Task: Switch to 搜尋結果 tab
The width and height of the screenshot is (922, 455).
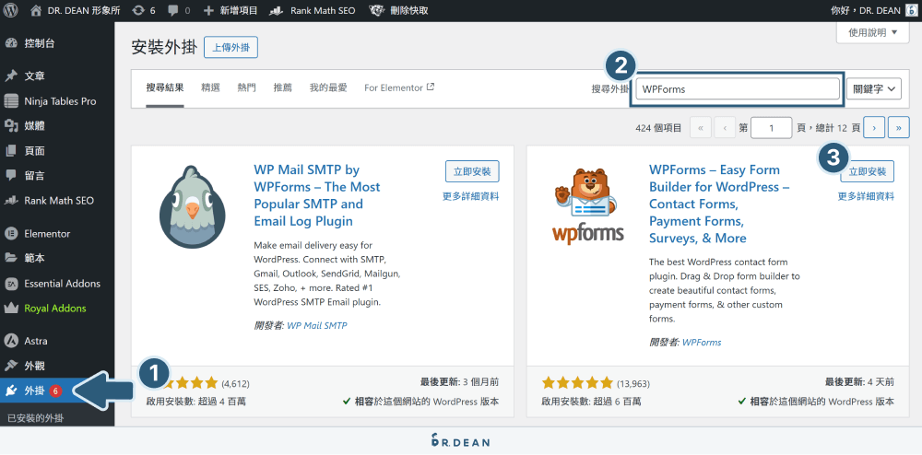Action: coord(165,88)
